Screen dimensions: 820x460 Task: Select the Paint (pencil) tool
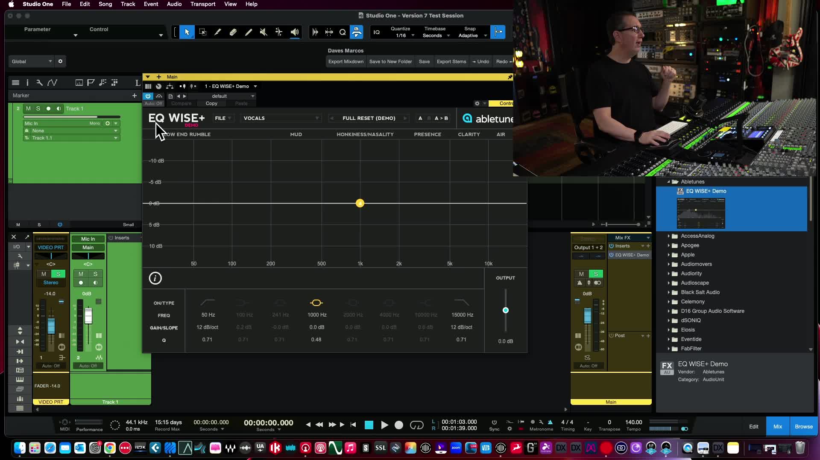click(249, 32)
